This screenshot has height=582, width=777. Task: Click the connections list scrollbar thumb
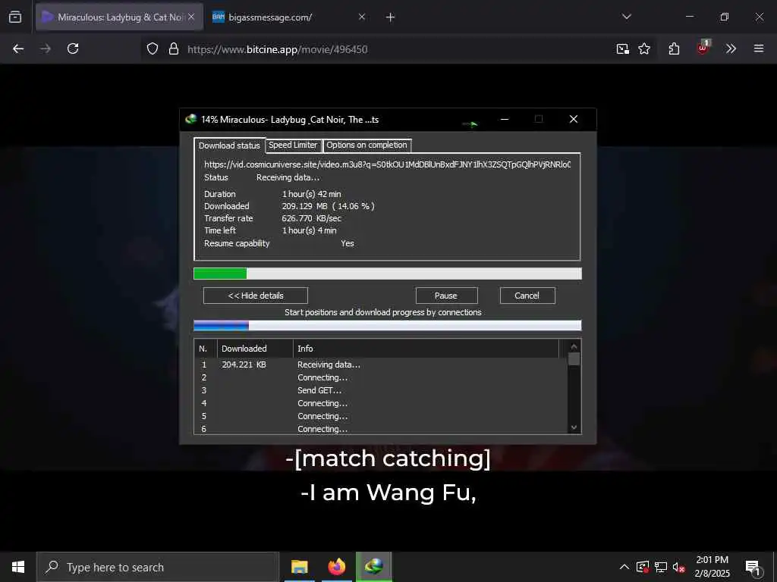(x=574, y=358)
